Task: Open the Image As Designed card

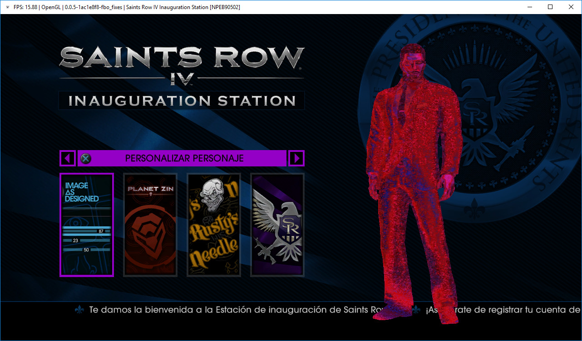Action: pos(87,225)
